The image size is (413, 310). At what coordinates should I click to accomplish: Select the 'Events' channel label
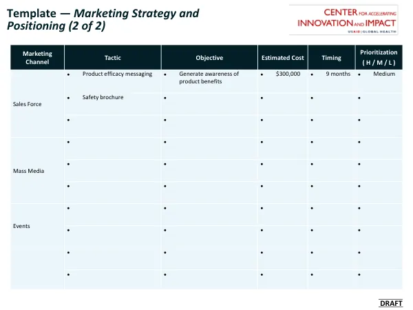pos(21,226)
